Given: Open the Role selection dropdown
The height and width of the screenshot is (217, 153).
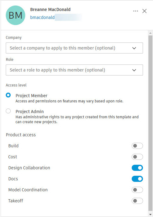Looking at the screenshot, I should point(74,70).
